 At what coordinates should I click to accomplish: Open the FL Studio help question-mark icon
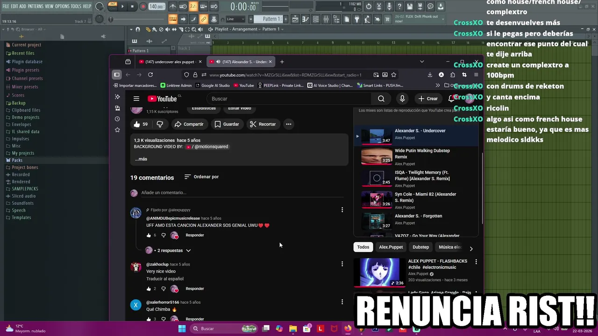point(399,7)
